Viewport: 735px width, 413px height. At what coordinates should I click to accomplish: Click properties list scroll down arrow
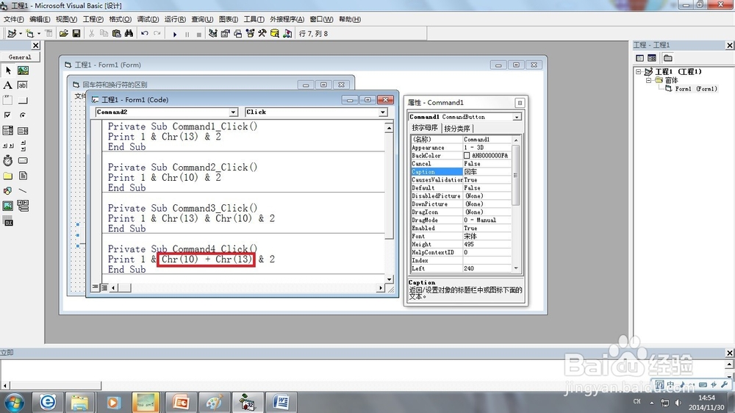pyautogui.click(x=516, y=269)
